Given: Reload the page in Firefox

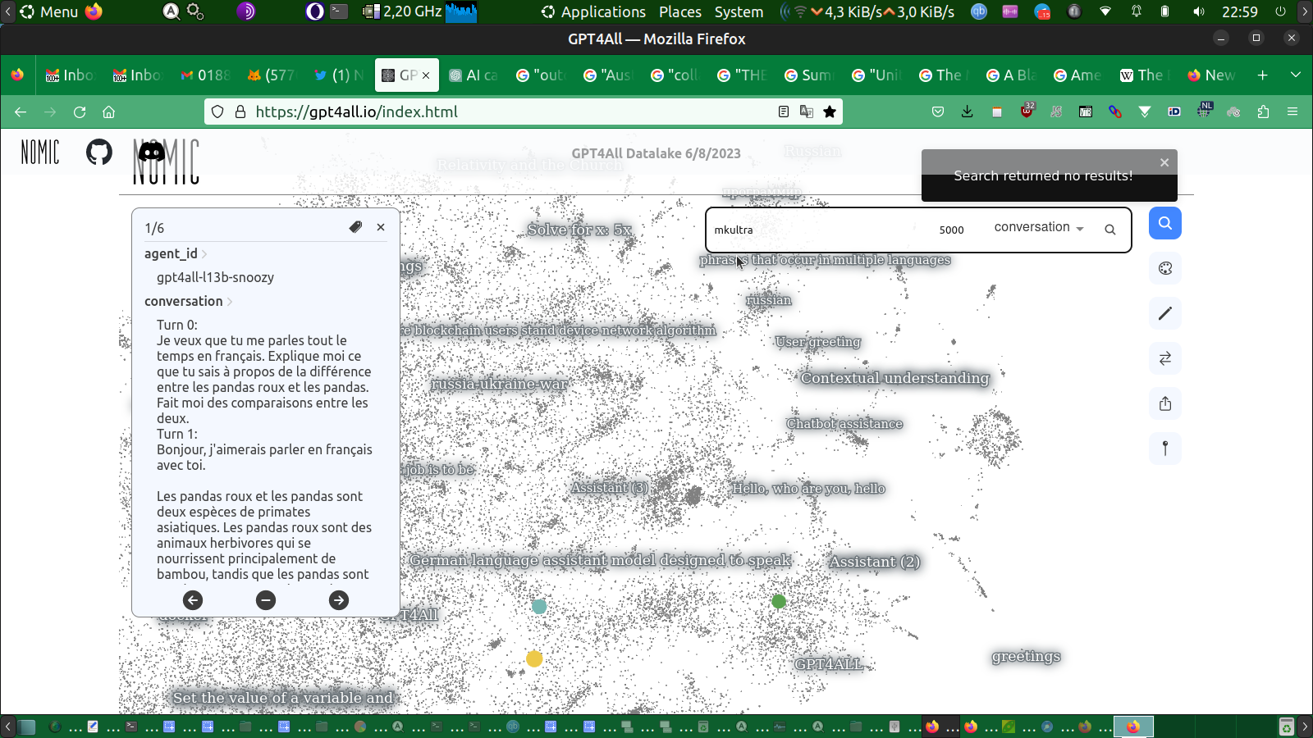Looking at the screenshot, I should 80,112.
